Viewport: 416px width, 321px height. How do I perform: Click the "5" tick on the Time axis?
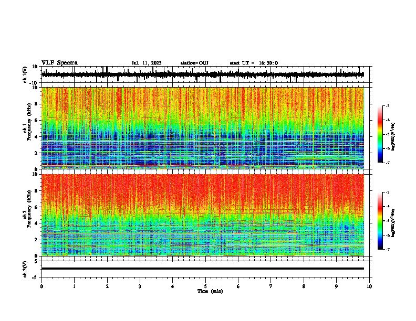(x=205, y=286)
